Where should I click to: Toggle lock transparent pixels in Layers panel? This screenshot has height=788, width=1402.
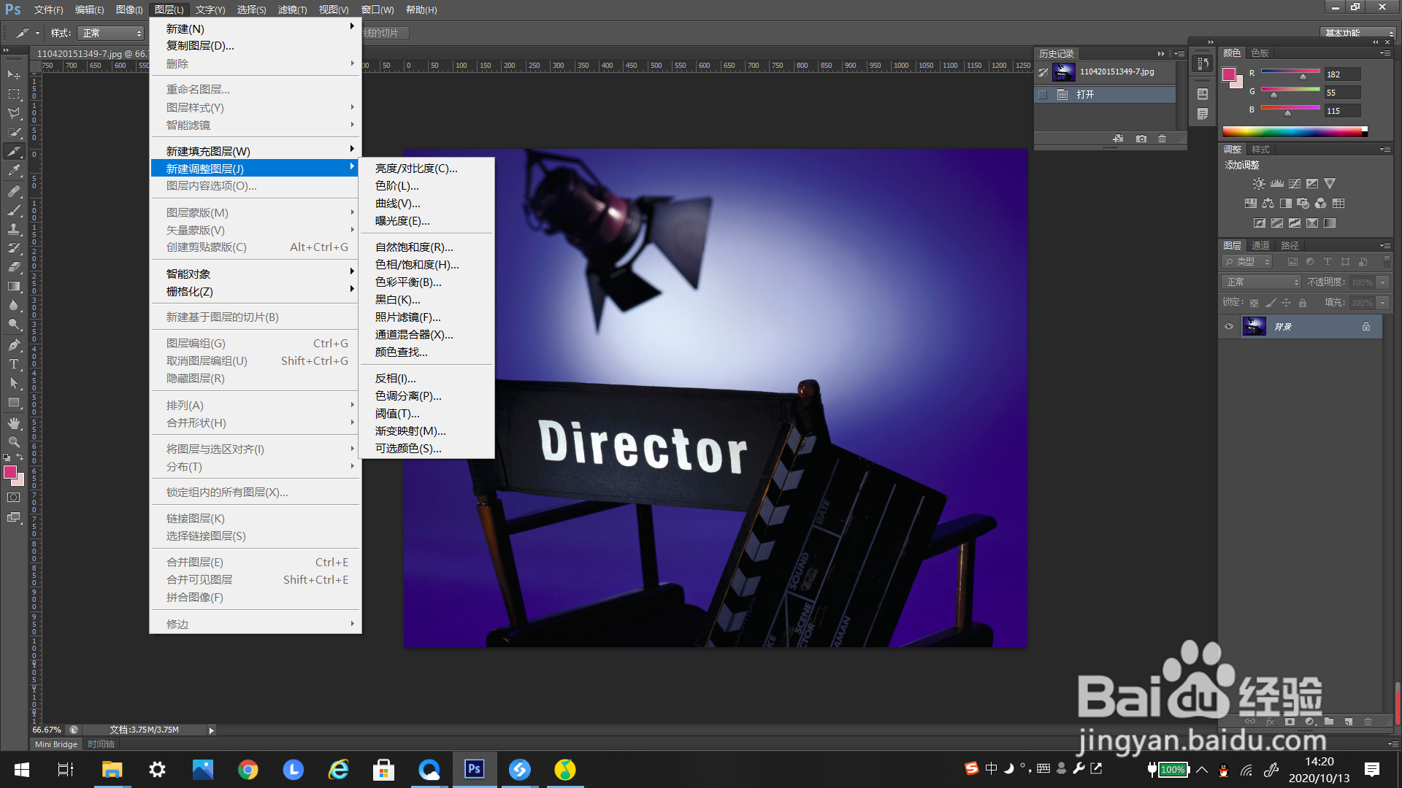click(x=1254, y=303)
